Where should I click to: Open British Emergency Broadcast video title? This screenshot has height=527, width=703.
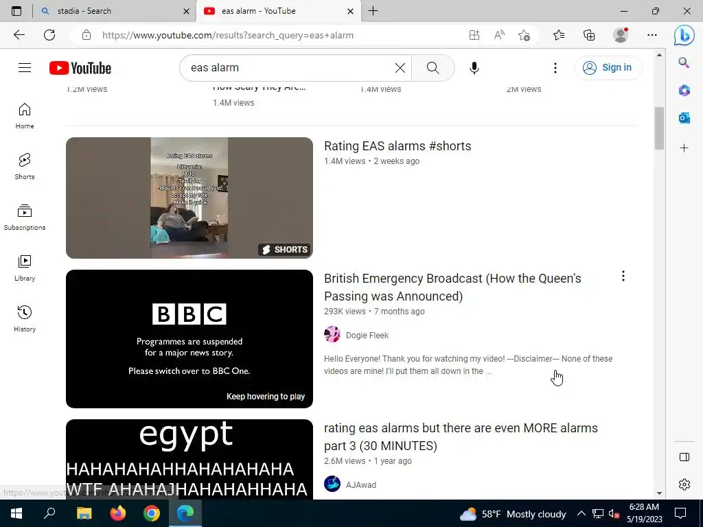[x=452, y=288]
